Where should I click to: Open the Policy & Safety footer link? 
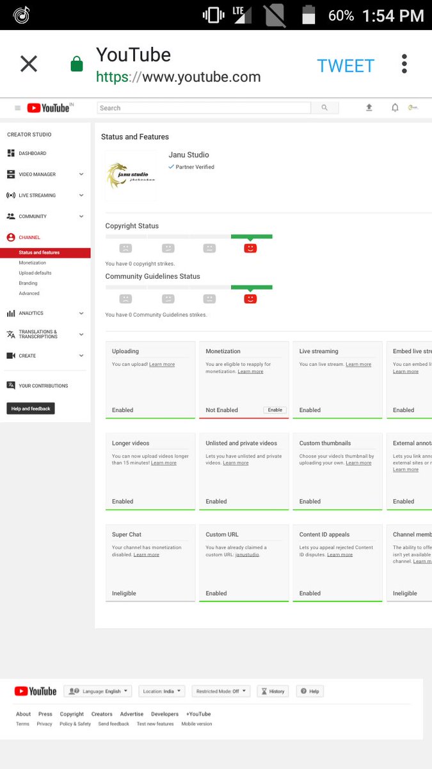(x=75, y=724)
